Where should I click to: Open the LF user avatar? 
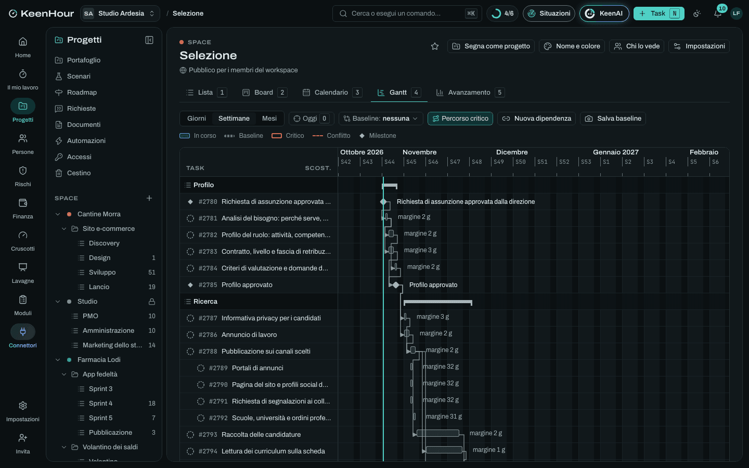(736, 14)
